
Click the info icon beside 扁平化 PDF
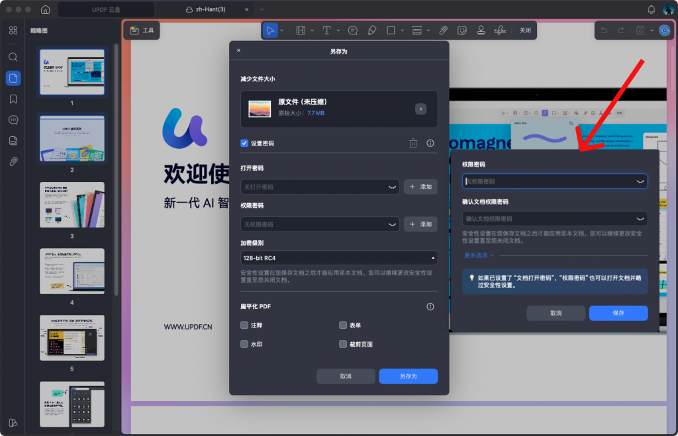(430, 306)
